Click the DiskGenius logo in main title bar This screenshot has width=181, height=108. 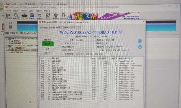tap(7, 7)
